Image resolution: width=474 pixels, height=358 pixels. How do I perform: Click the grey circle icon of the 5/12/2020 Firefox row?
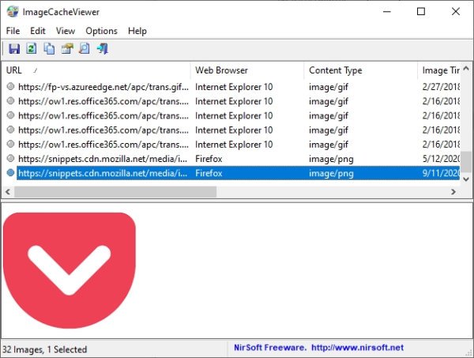(10, 158)
